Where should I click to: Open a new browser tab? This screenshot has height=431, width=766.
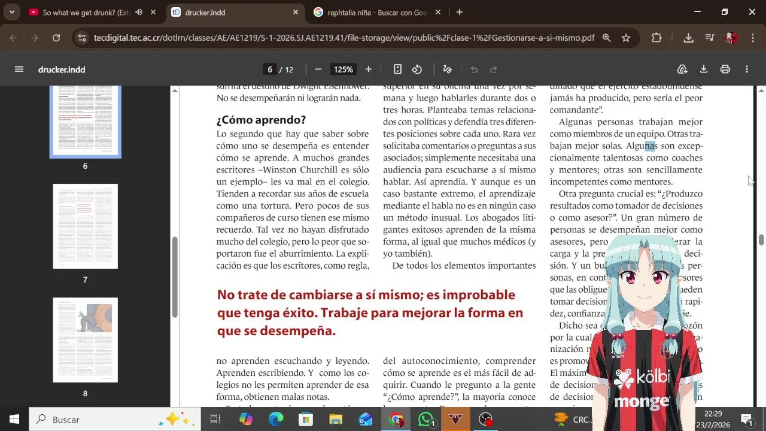[460, 12]
